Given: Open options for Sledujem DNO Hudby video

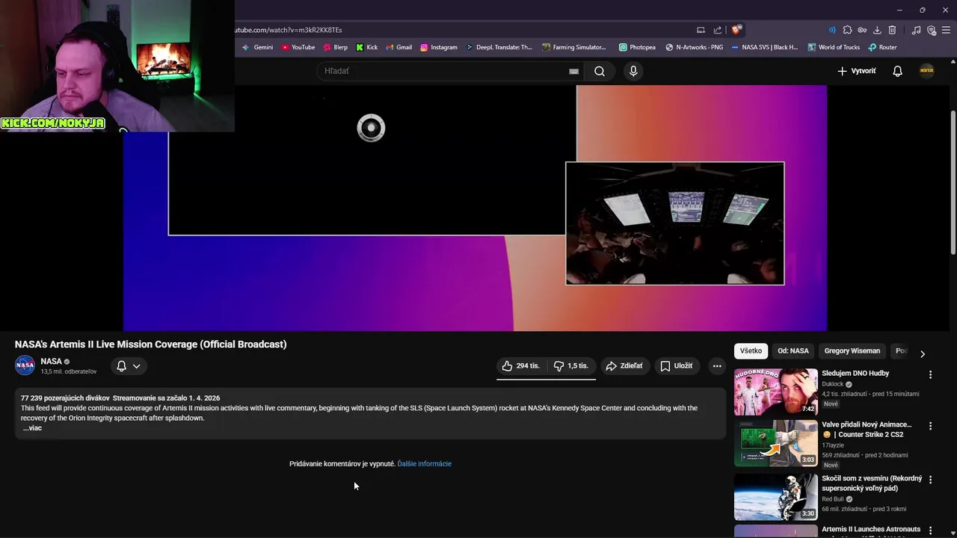Looking at the screenshot, I should click(x=930, y=374).
